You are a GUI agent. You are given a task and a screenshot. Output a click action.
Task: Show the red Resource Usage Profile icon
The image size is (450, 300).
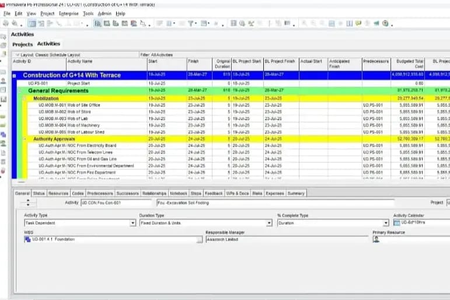134,23
